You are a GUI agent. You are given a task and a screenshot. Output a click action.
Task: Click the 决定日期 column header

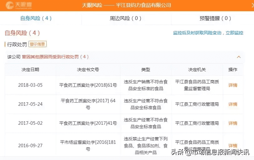click(x=30, y=70)
